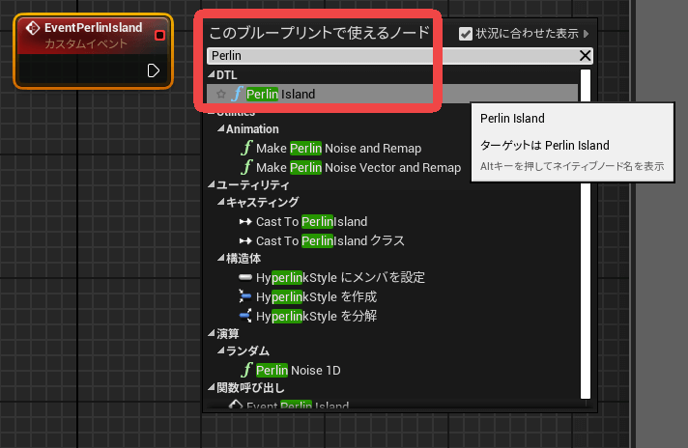This screenshot has width=688, height=448.
Task: Click the red delegate output pin on EventPerlinIsland
Action: tap(159, 35)
